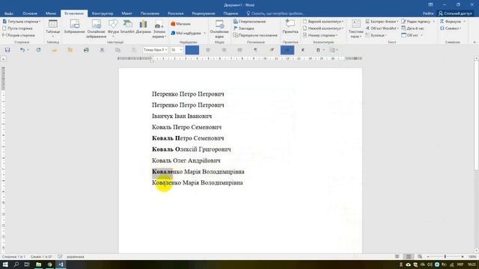This screenshot has width=479, height=269.
Task: Click Пуста сторінка button
Action: pos(17,28)
